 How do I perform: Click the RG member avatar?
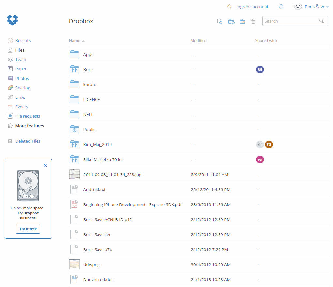pyautogui.click(x=260, y=69)
